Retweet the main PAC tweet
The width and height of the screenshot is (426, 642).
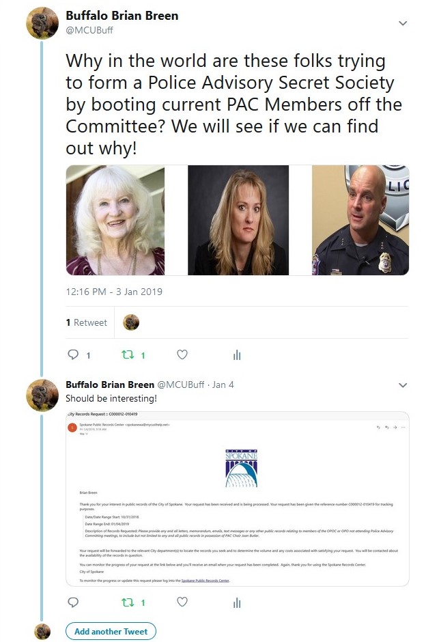click(x=128, y=354)
